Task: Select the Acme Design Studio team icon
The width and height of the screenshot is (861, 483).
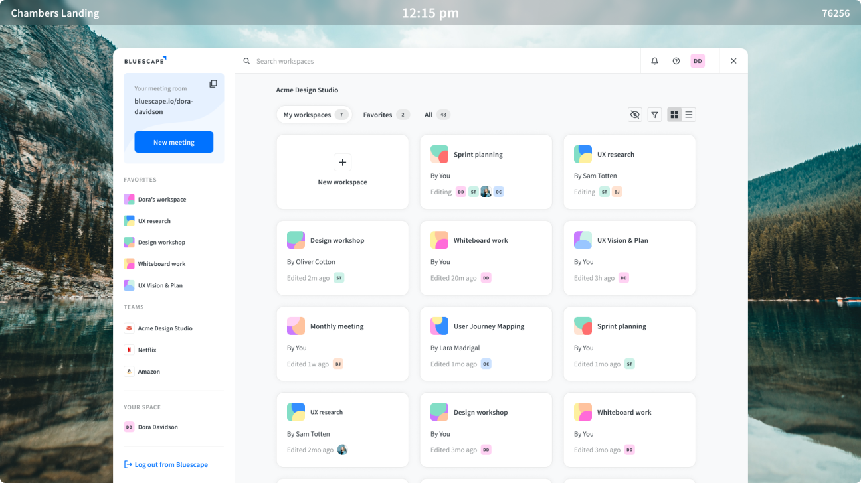Action: pyautogui.click(x=129, y=328)
